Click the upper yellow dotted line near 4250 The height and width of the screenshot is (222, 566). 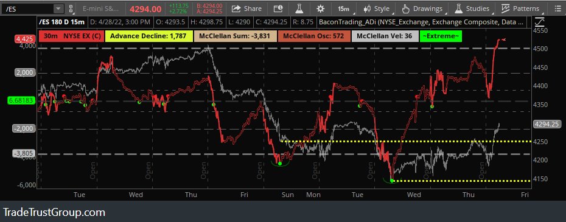pyautogui.click(x=406, y=141)
